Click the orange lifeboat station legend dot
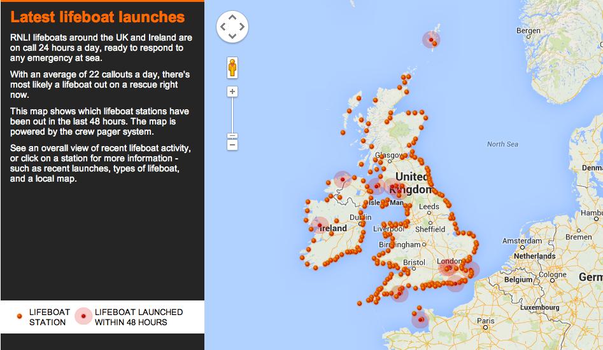This screenshot has width=603, height=350. pyautogui.click(x=20, y=316)
